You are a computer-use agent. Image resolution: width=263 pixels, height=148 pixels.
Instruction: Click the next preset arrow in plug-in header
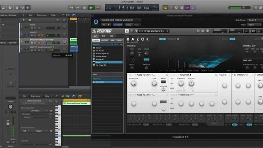[x=109, y=25]
